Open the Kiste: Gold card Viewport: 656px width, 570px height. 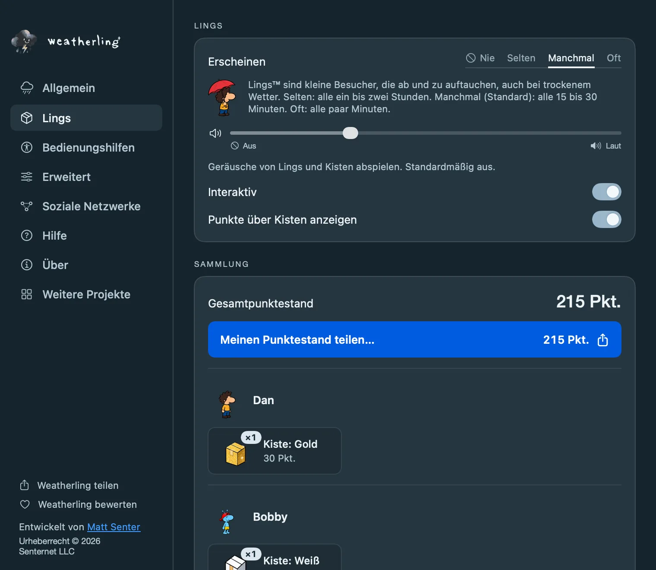(274, 451)
